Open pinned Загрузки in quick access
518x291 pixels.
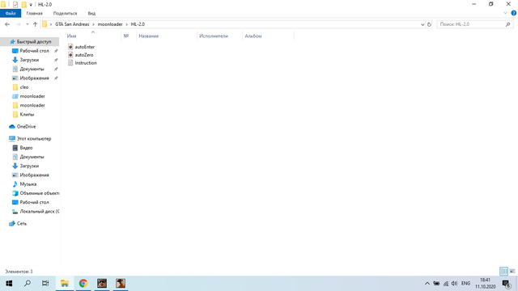coord(29,60)
